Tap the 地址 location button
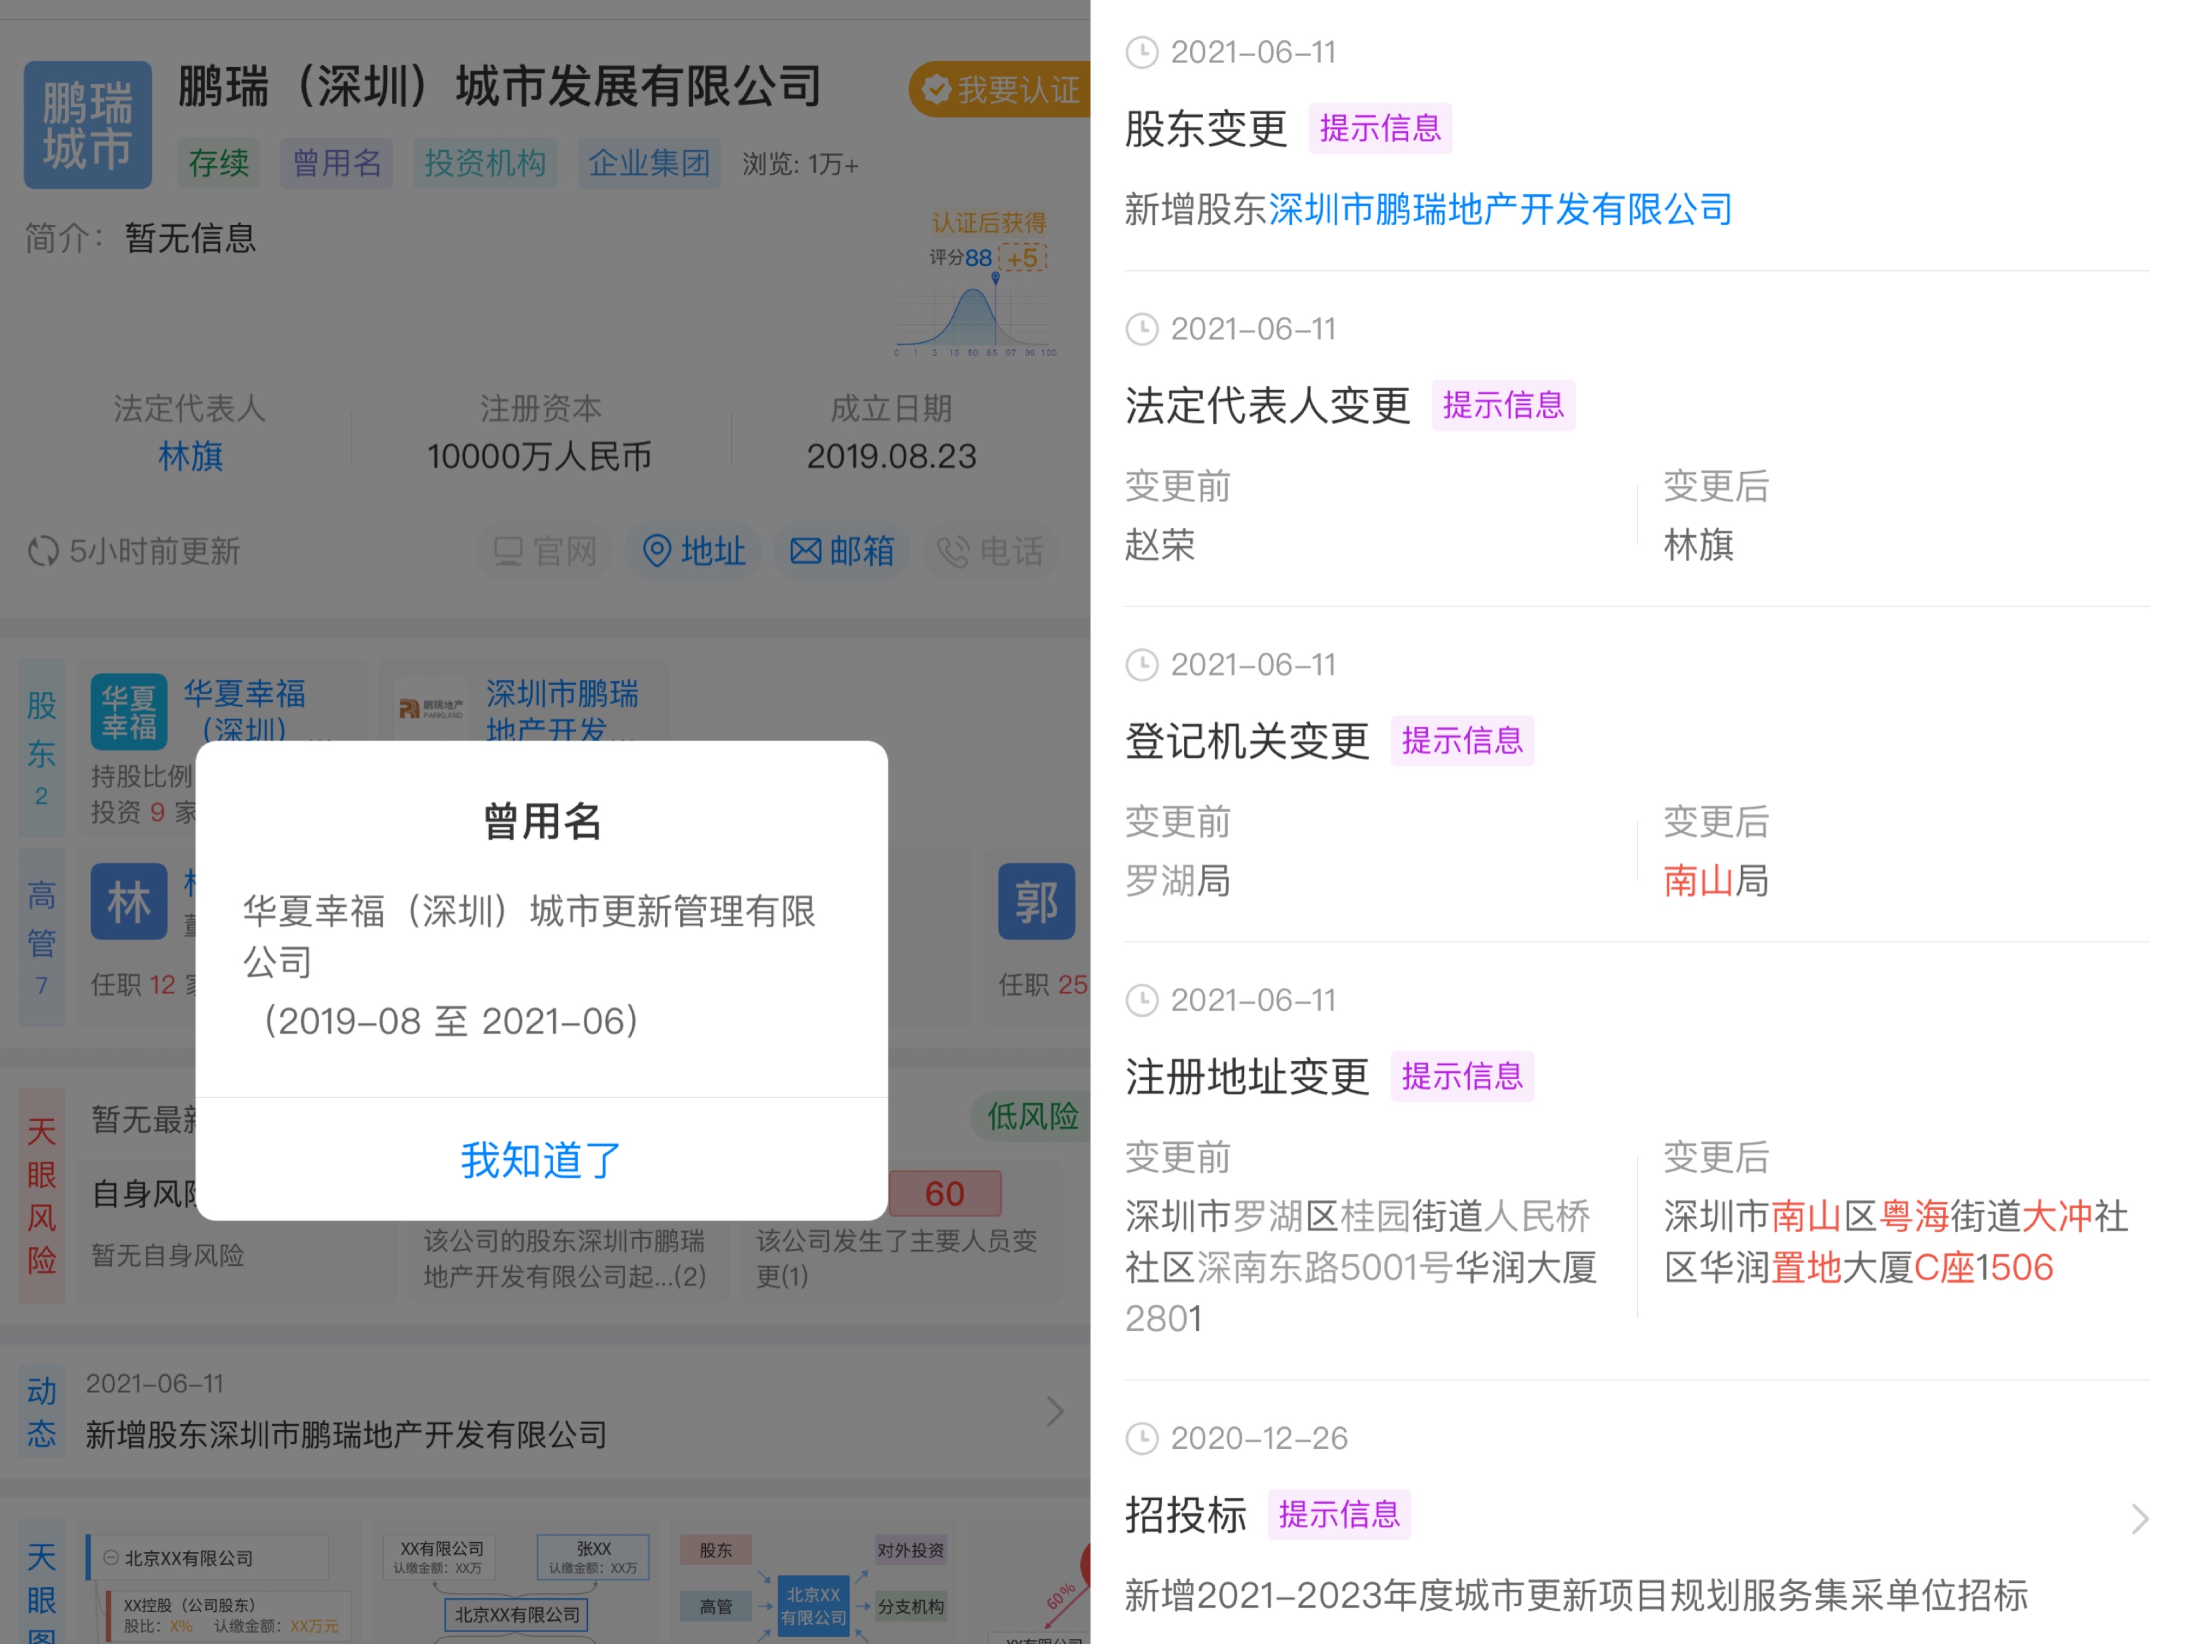The width and height of the screenshot is (2194, 1644). pos(693,551)
